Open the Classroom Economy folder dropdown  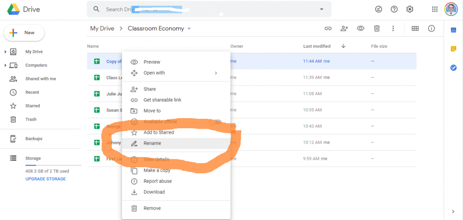pos(189,29)
